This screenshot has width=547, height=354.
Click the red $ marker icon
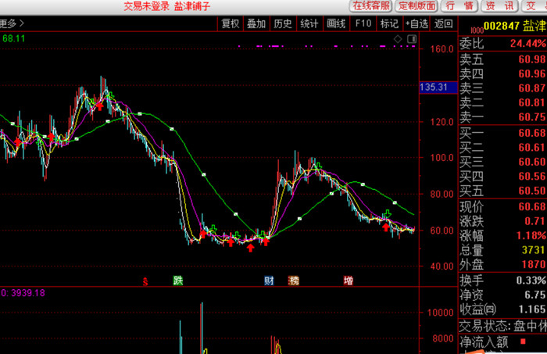coord(145,281)
